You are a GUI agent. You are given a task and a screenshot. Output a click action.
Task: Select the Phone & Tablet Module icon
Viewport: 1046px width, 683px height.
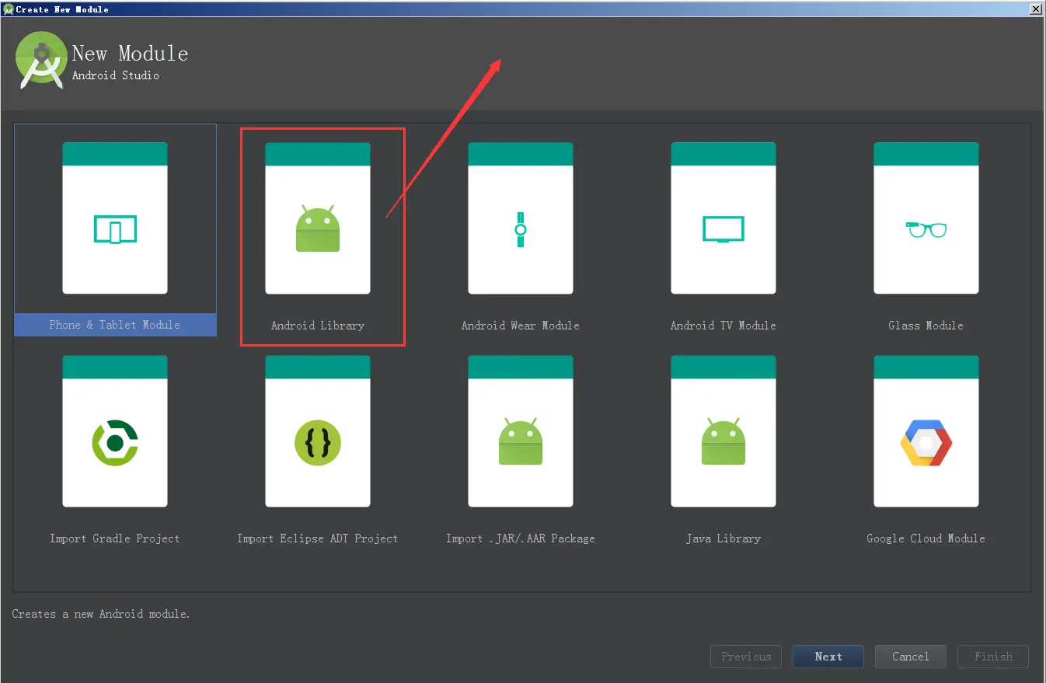coord(115,218)
